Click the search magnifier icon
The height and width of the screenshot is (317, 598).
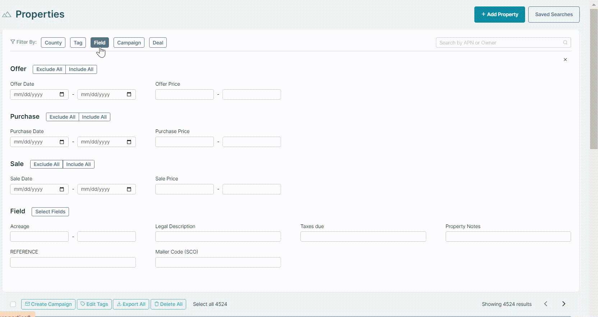565,42
